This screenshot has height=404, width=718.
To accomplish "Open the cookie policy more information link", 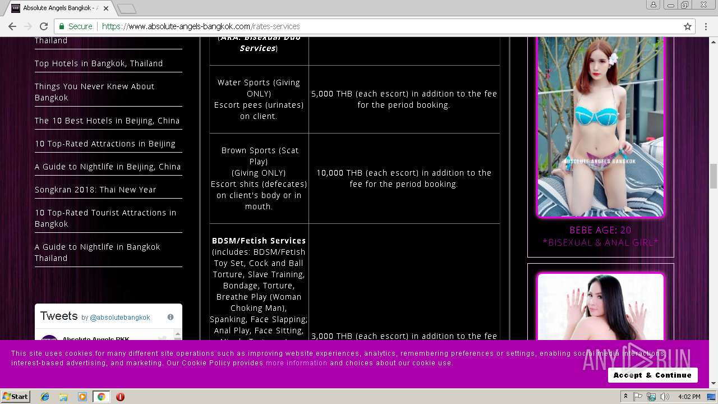I will pos(296,363).
